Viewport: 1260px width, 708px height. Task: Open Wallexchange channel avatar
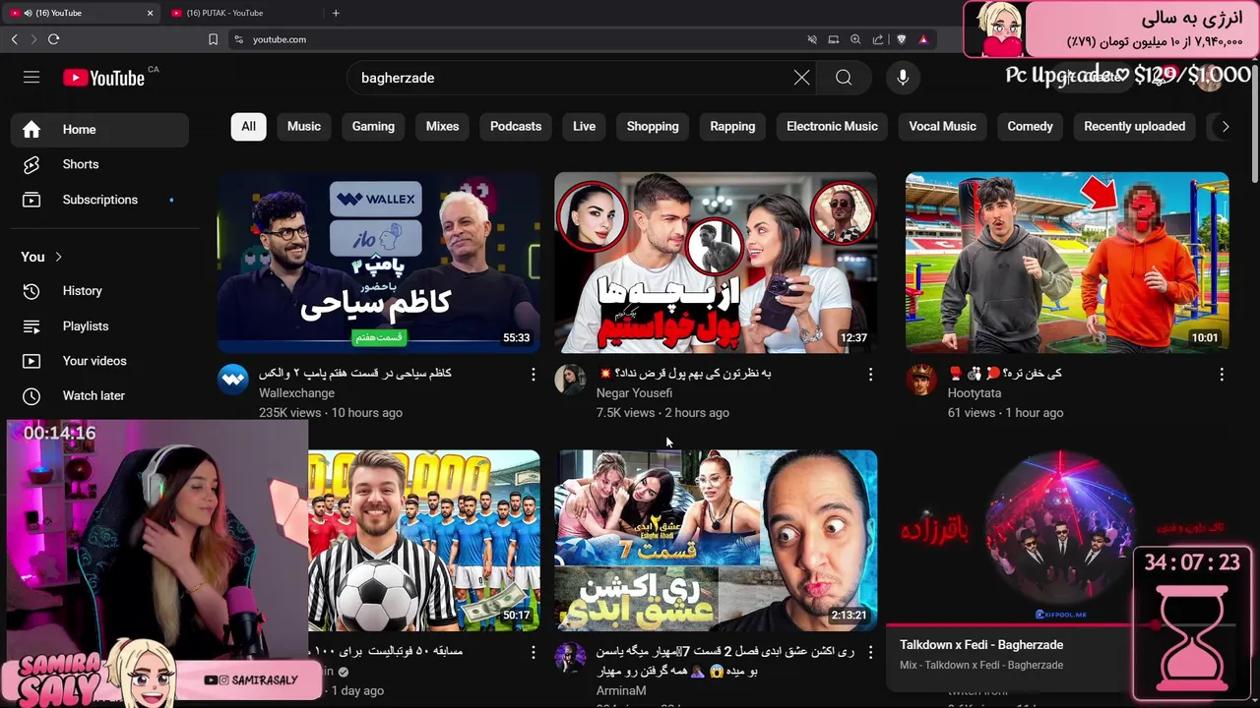tap(233, 380)
